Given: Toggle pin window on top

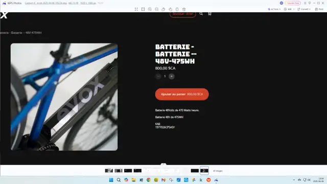Looking at the screenshot, I should coord(310,3).
